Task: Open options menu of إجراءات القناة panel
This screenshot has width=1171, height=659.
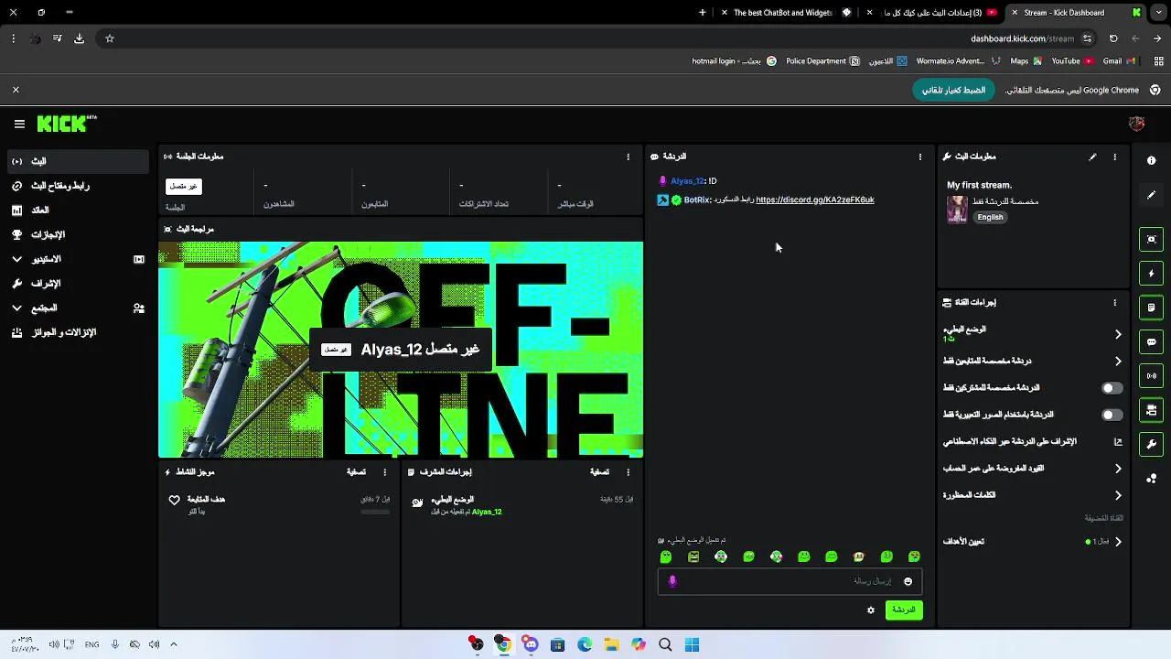Action: tap(1114, 302)
